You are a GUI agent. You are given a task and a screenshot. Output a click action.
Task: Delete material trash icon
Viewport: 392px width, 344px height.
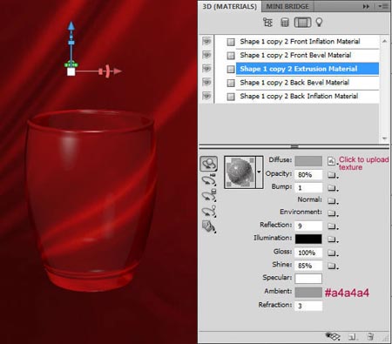[x=370, y=336]
